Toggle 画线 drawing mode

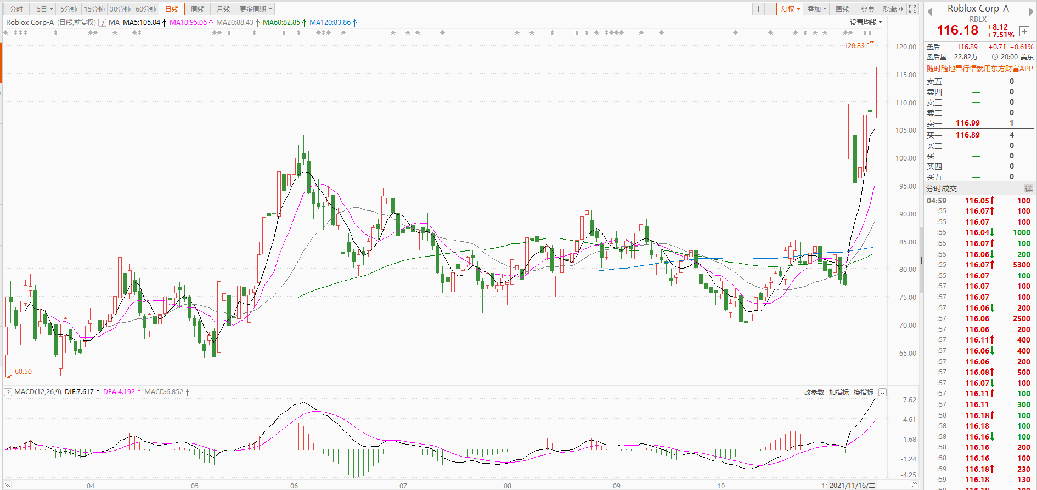coord(842,9)
